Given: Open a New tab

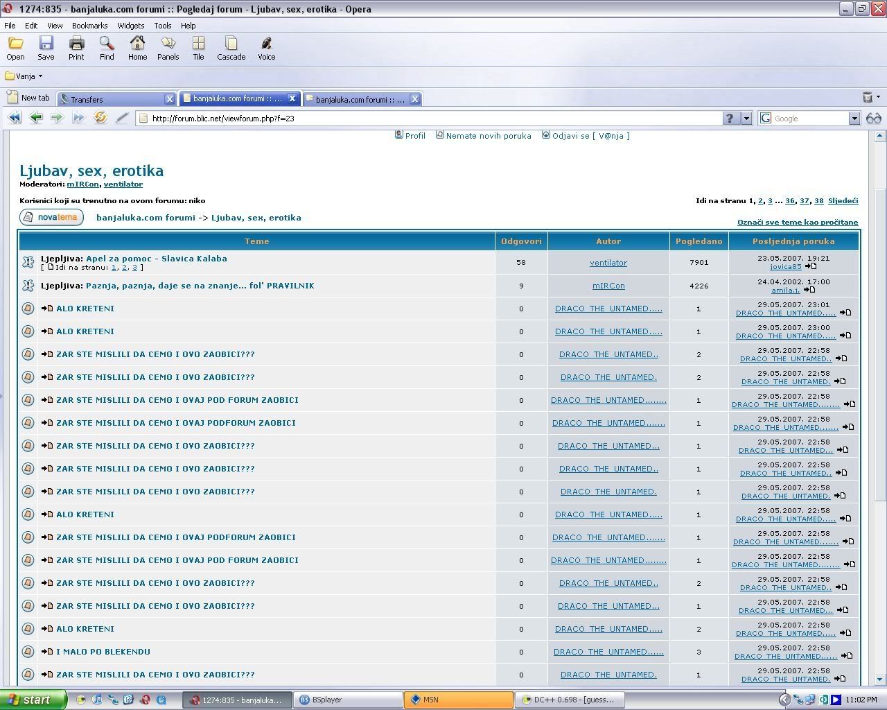Looking at the screenshot, I should coord(28,98).
